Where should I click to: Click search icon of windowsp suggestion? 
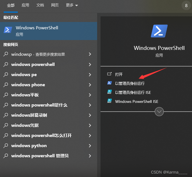pos(6,54)
